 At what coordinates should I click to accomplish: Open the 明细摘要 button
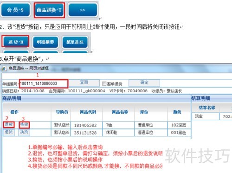[45, 42]
